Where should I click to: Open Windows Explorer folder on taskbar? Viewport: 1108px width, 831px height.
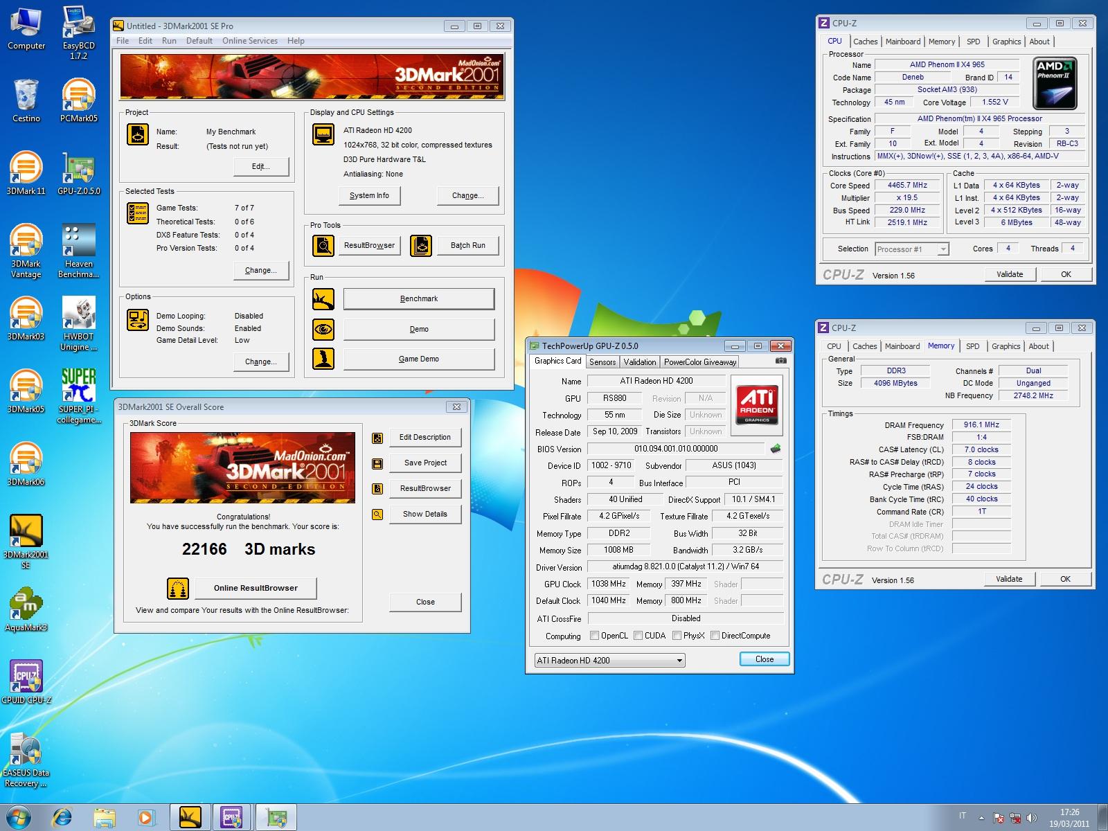coord(104,818)
